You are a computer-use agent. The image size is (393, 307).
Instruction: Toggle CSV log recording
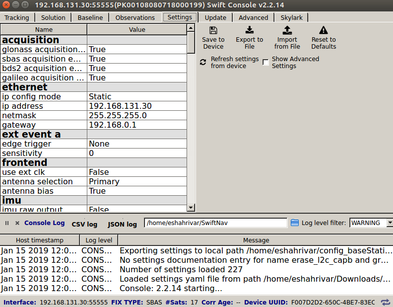(84, 224)
